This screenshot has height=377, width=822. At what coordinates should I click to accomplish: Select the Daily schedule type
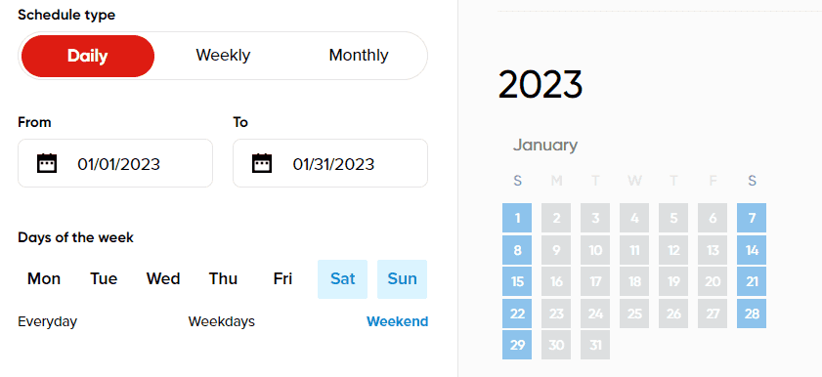click(x=88, y=56)
